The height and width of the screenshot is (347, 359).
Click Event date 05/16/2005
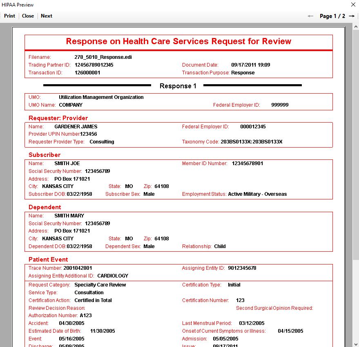click(x=71, y=339)
